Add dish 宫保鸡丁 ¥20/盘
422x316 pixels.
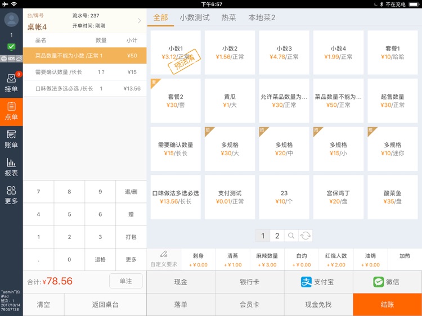point(338,197)
